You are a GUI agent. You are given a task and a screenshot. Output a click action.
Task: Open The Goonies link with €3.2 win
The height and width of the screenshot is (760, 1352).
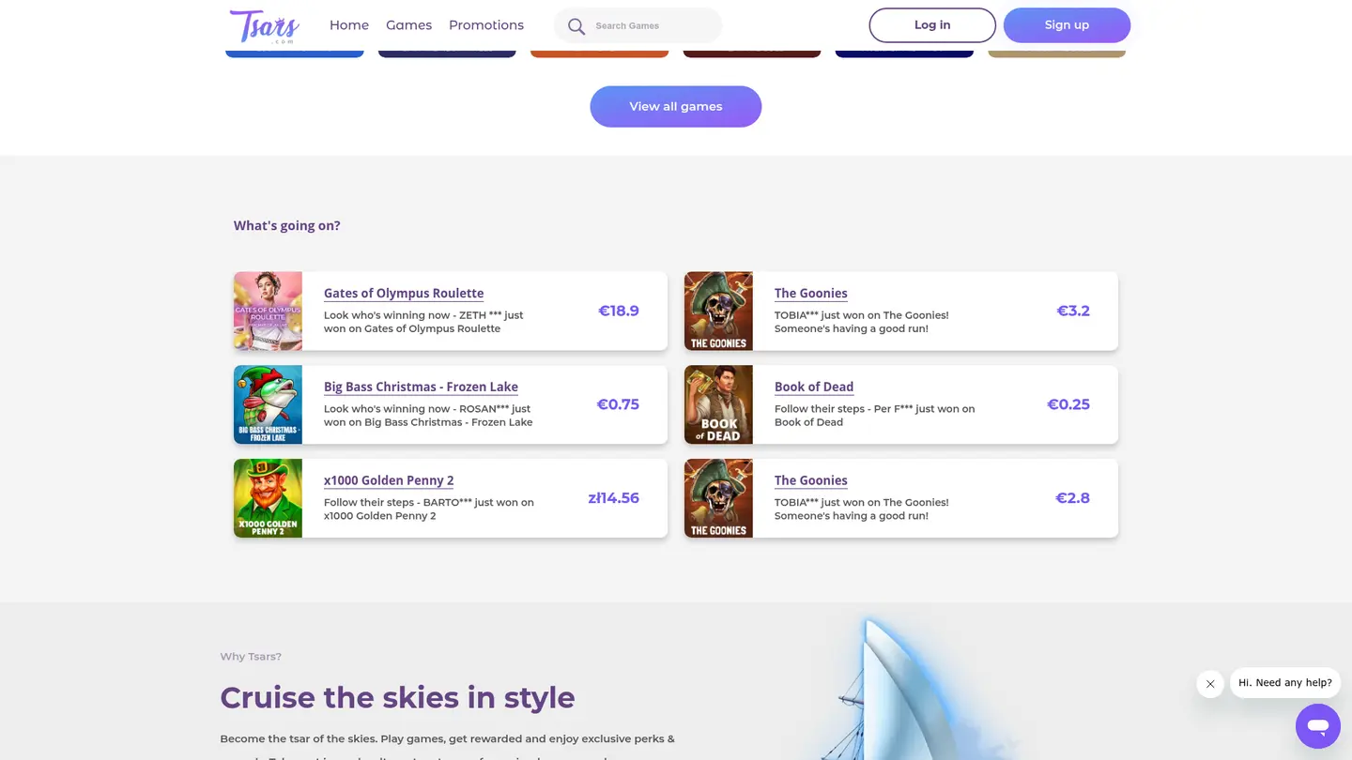(811, 294)
